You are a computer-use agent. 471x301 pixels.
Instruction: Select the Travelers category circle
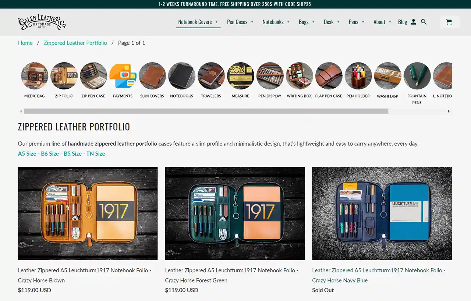(x=211, y=76)
